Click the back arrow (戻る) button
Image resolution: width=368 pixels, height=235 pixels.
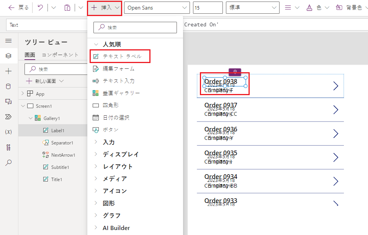point(18,8)
